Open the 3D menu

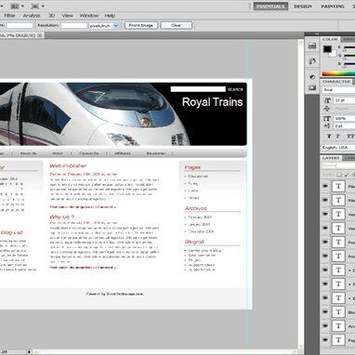pos(51,16)
